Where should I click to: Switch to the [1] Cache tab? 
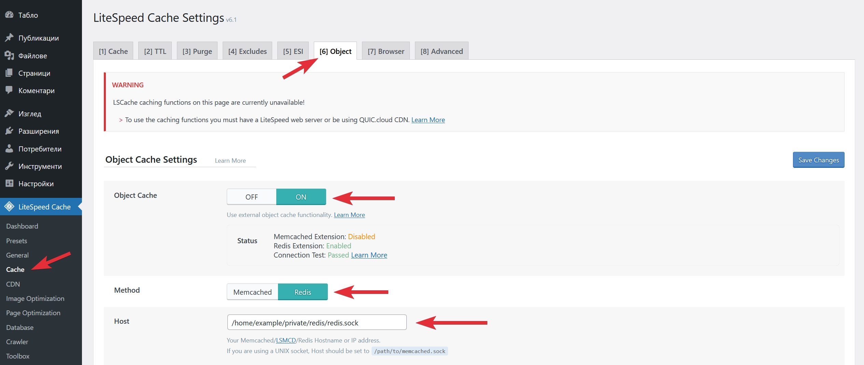pyautogui.click(x=113, y=51)
